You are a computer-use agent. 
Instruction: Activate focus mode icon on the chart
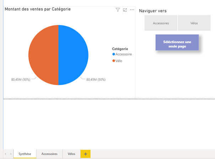[x=125, y=10]
